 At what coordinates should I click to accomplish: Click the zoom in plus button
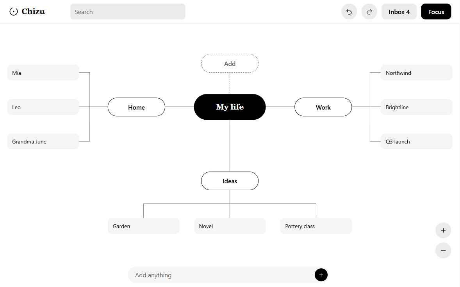(x=443, y=230)
